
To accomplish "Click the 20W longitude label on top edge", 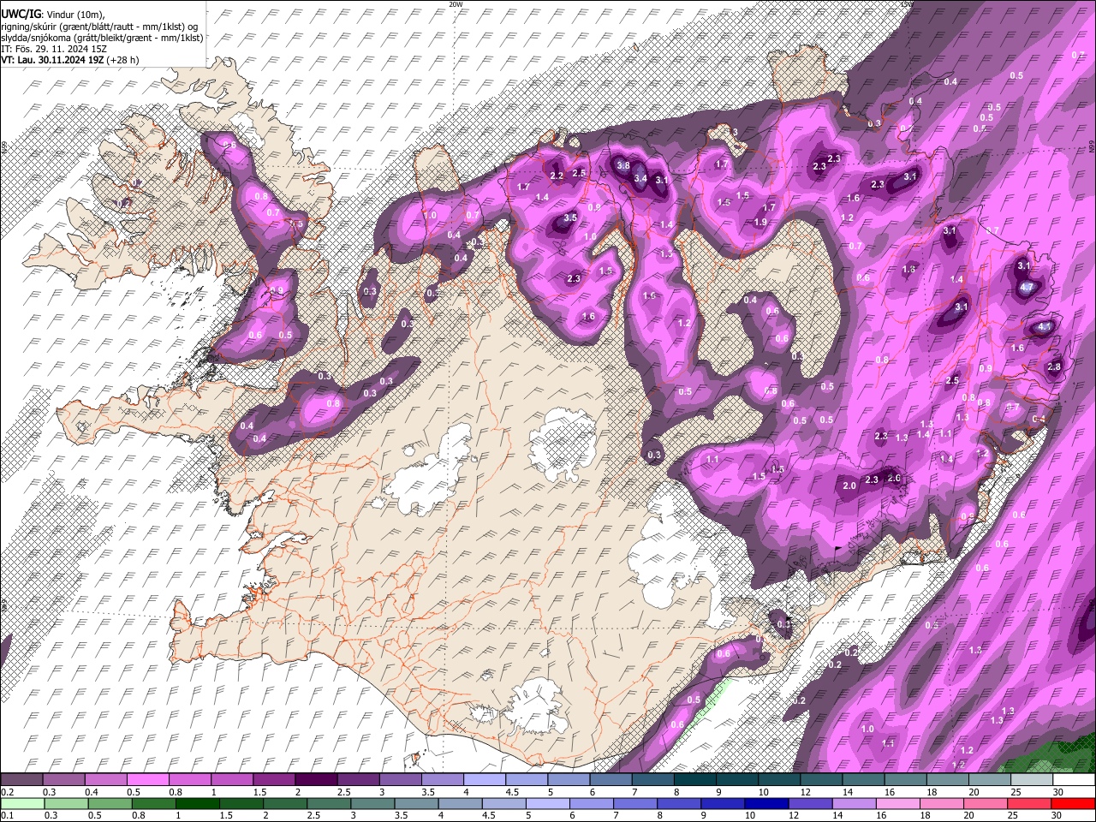I will tap(456, 4).
